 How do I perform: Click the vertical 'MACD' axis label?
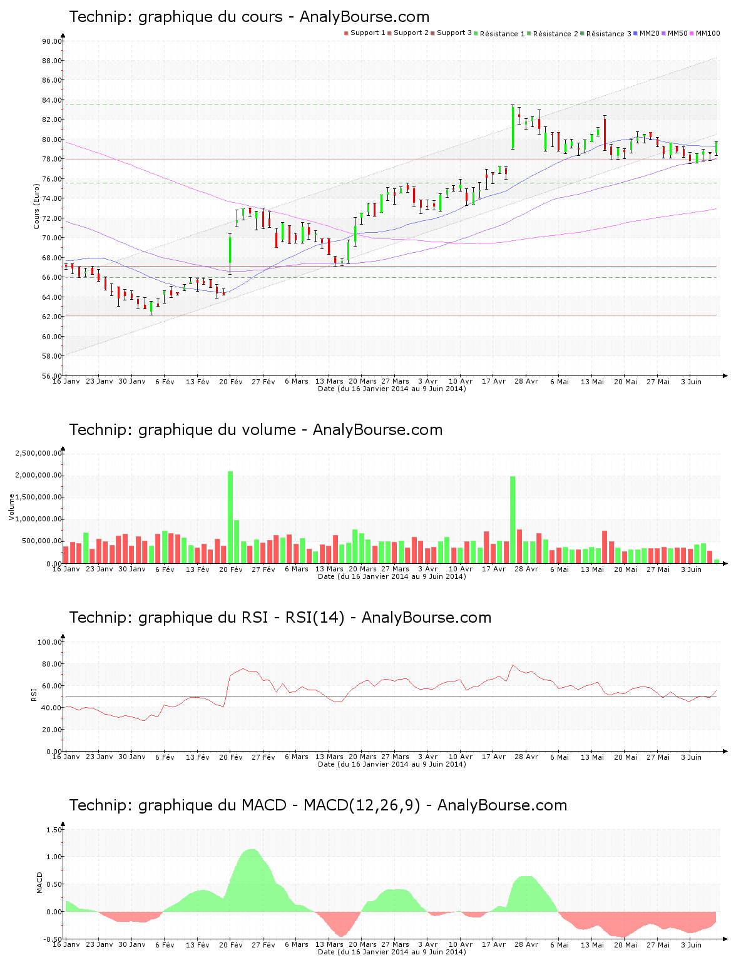[39, 882]
